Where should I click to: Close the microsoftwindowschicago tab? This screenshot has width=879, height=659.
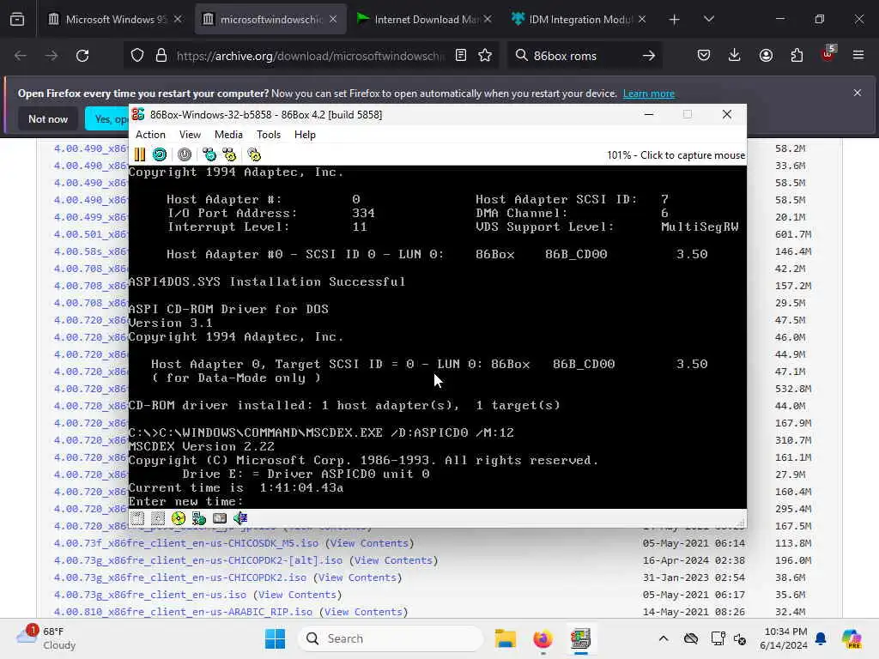pos(333,19)
